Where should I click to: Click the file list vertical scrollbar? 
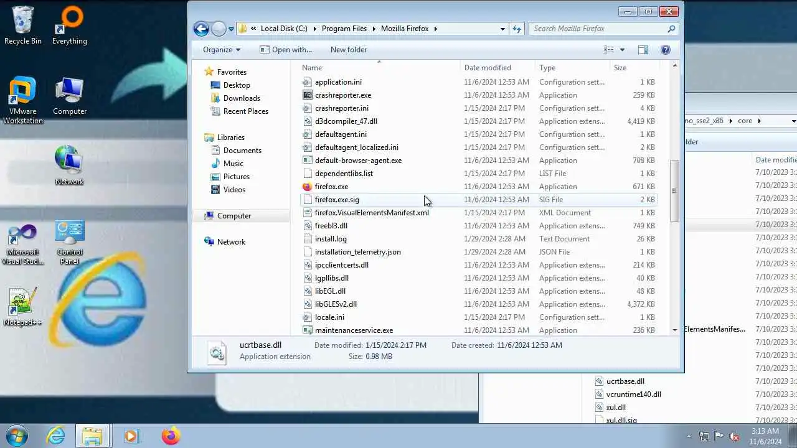tap(674, 190)
